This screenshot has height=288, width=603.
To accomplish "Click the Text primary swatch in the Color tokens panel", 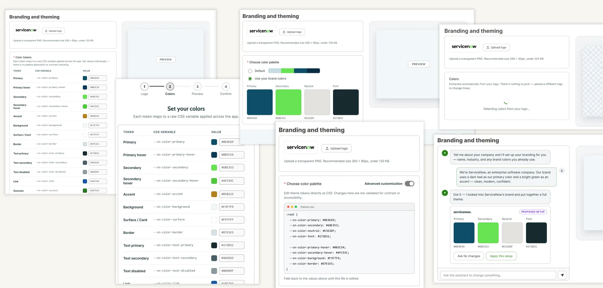I will [x=85, y=153].
